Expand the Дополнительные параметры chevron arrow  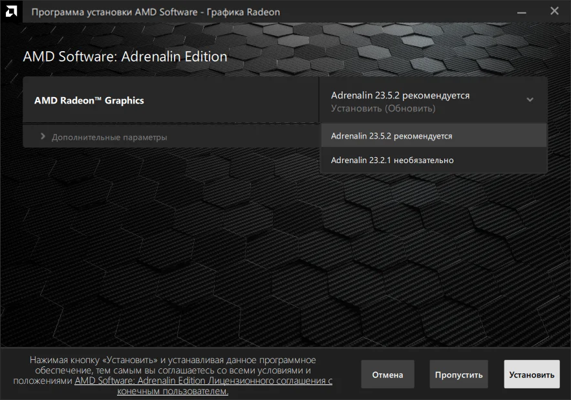(x=43, y=137)
